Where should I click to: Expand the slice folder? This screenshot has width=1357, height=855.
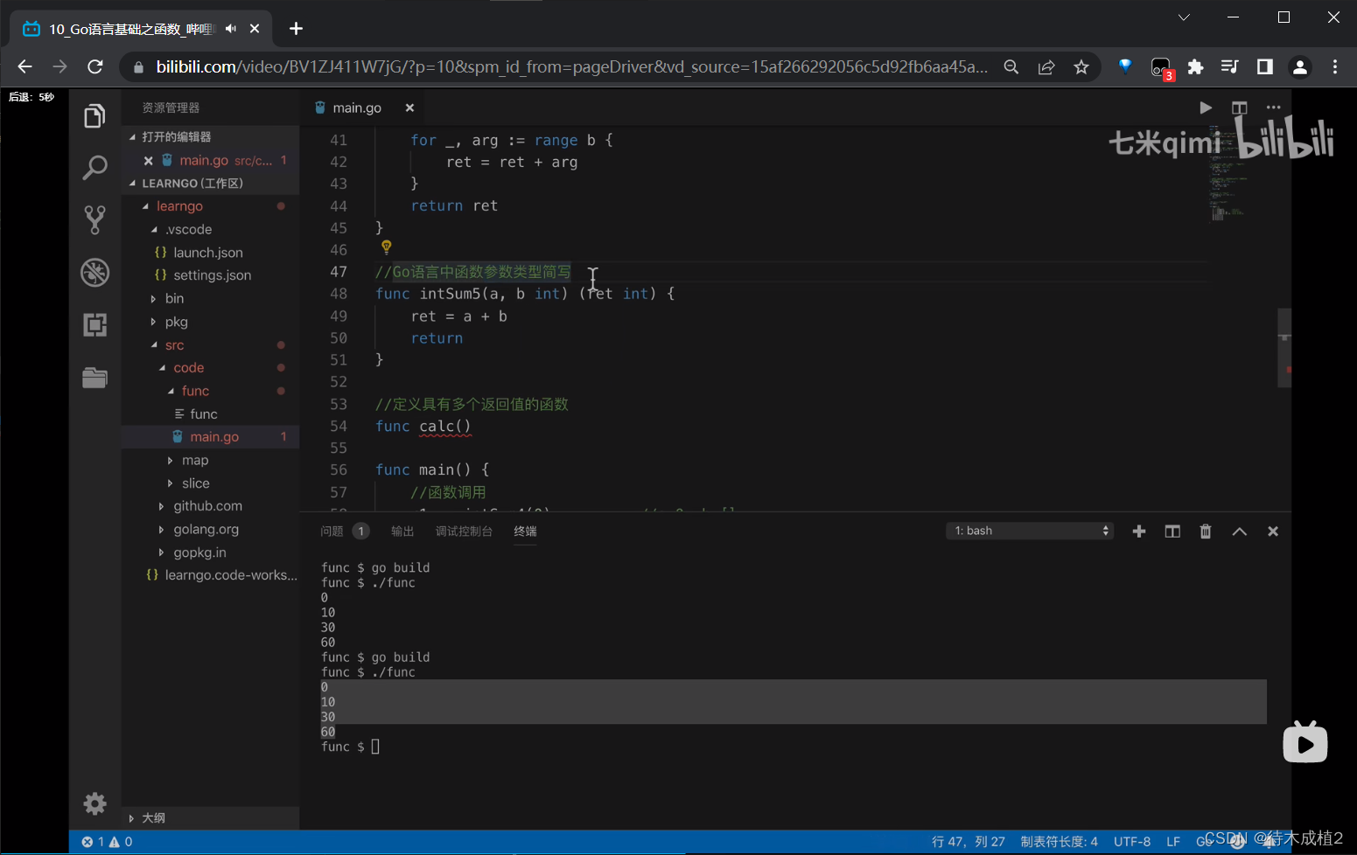point(171,483)
